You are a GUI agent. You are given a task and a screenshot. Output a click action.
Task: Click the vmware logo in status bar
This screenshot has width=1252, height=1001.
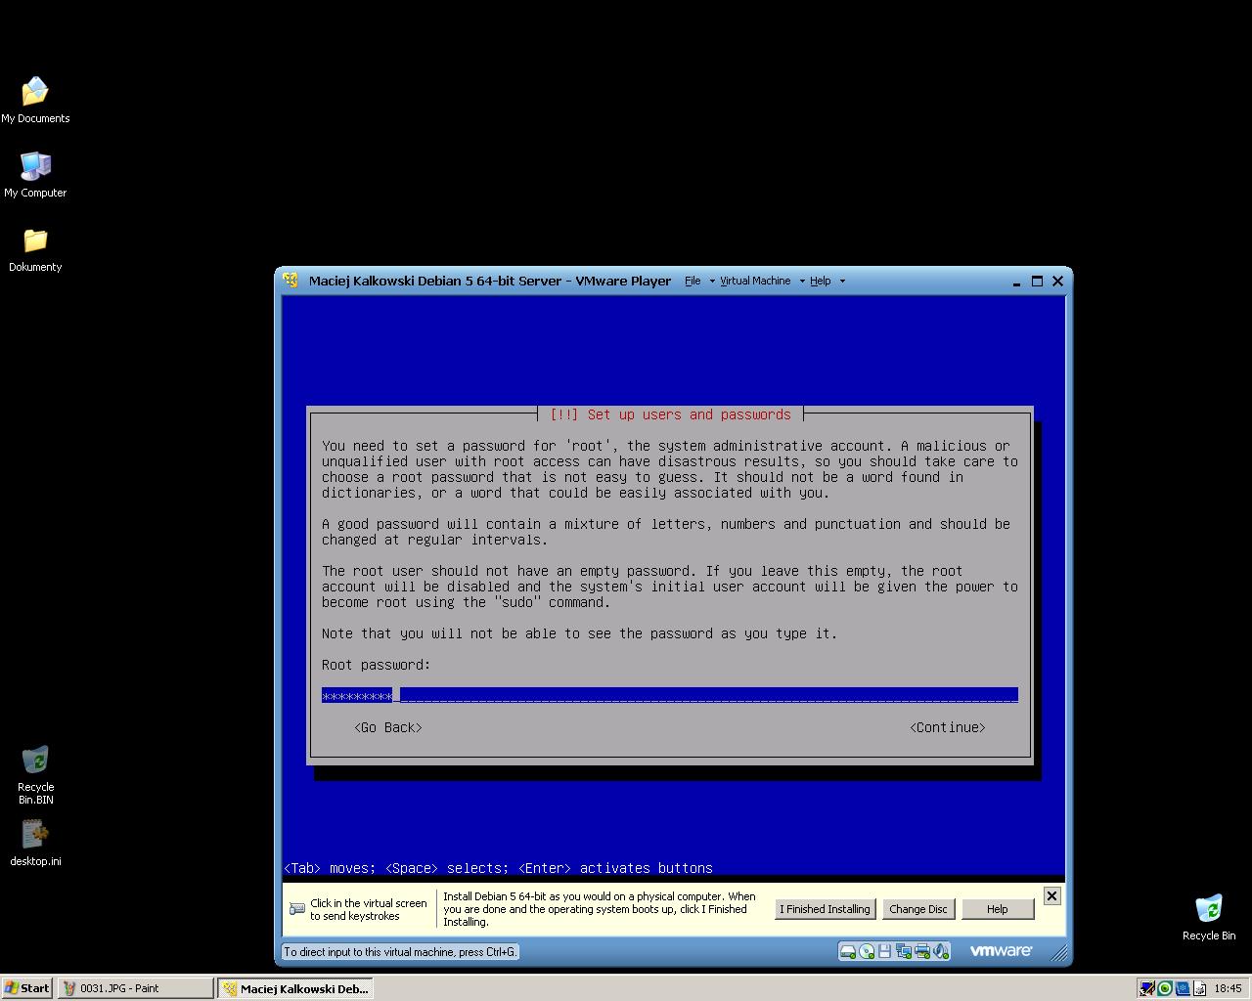click(x=1001, y=950)
